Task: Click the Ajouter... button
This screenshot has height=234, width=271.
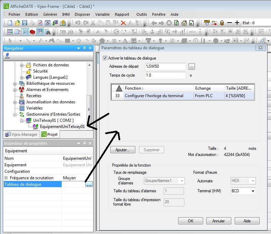Action: pos(123,150)
